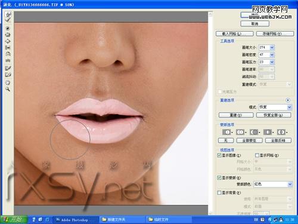The height and width of the screenshot is (224, 298).
Task: Switch to Adobe Photoshop taskbar button
Action: [75, 220]
